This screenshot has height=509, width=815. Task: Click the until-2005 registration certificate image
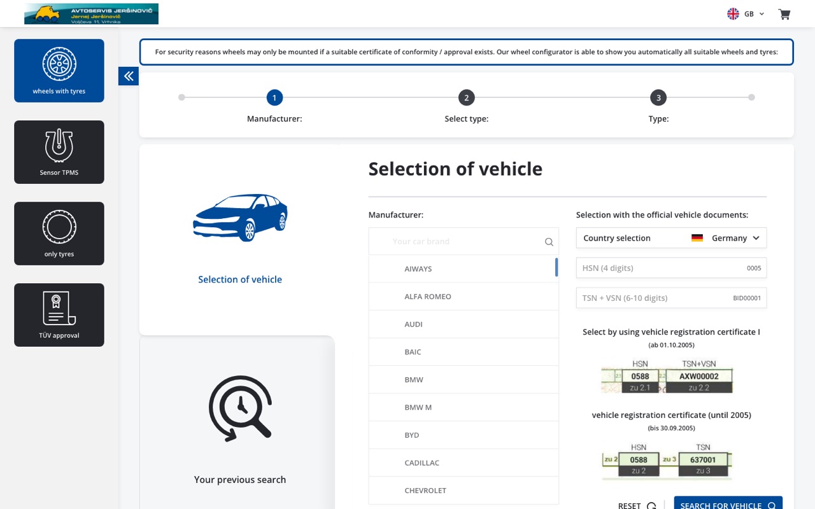667,462
